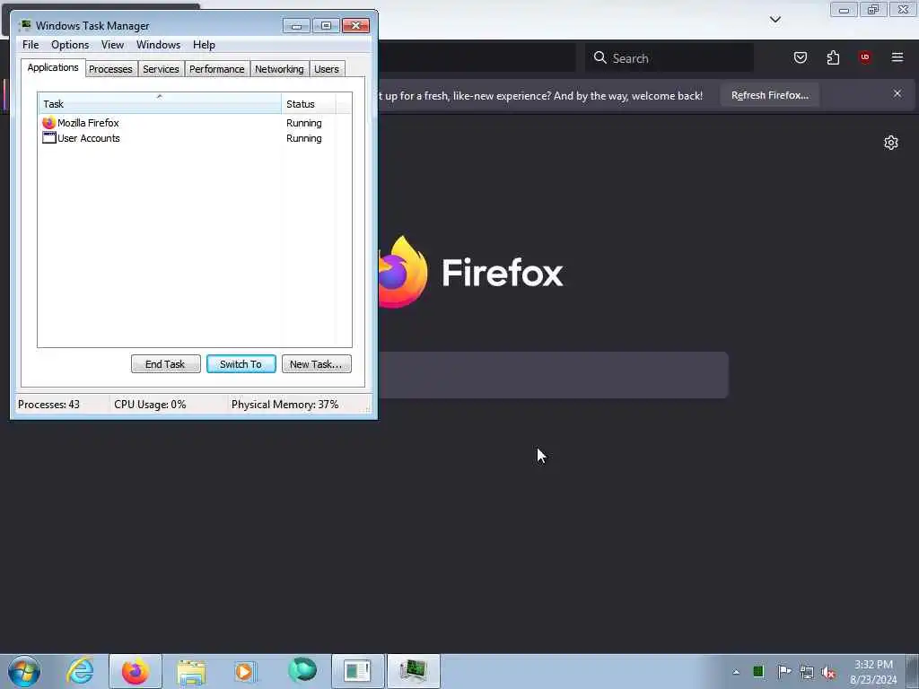This screenshot has width=919, height=689.
Task: Click Physical Memory: 37% status text
Action: [x=284, y=405]
